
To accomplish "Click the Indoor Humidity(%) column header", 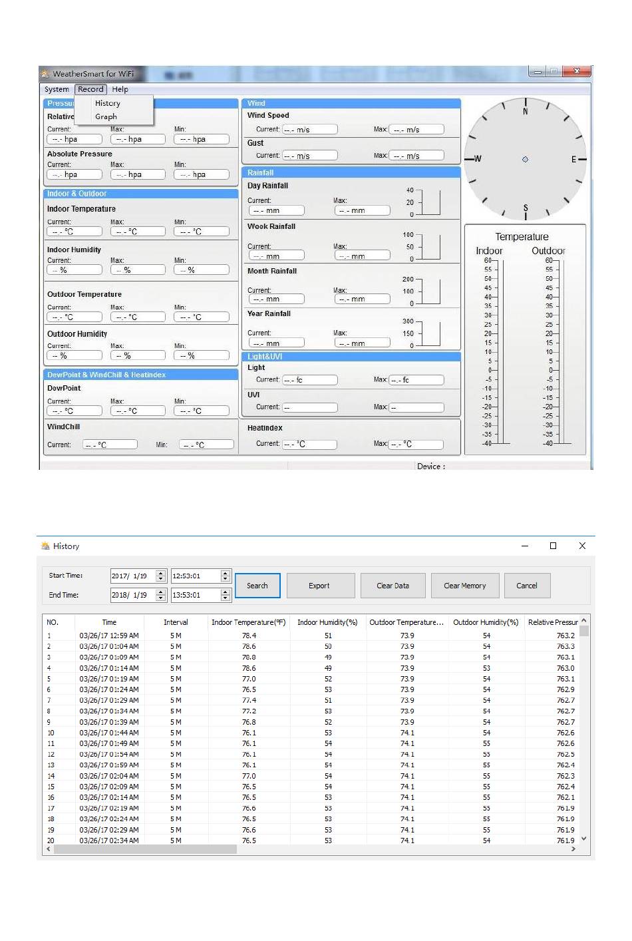I will [x=327, y=622].
